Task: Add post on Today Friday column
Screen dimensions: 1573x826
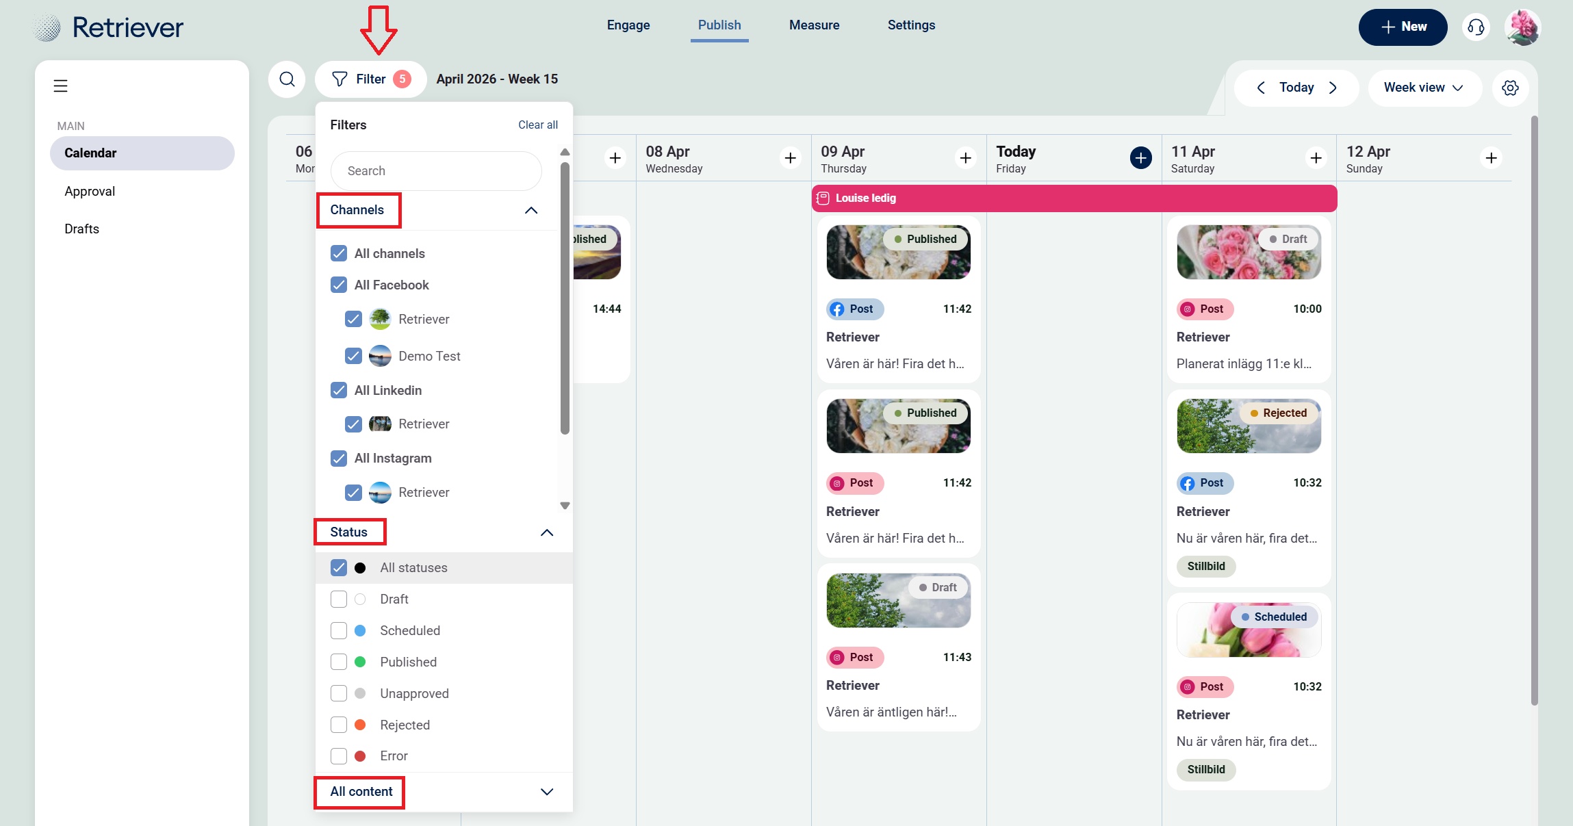Action: [1140, 158]
